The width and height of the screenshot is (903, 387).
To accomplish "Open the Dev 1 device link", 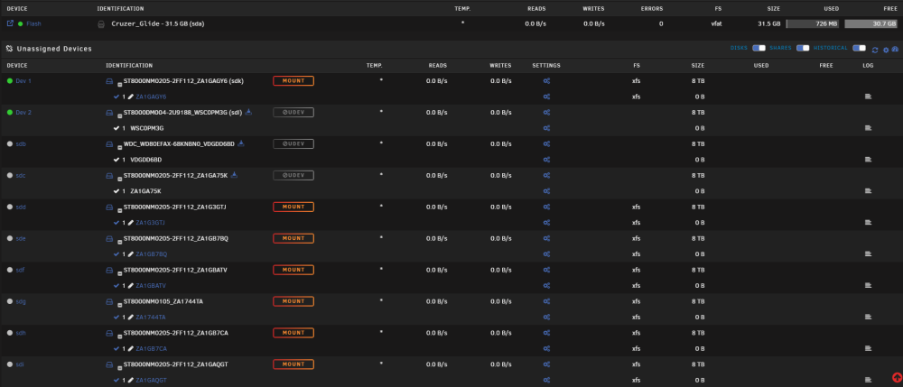I will coord(23,81).
